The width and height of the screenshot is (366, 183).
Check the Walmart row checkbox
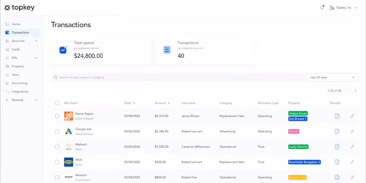57,146
